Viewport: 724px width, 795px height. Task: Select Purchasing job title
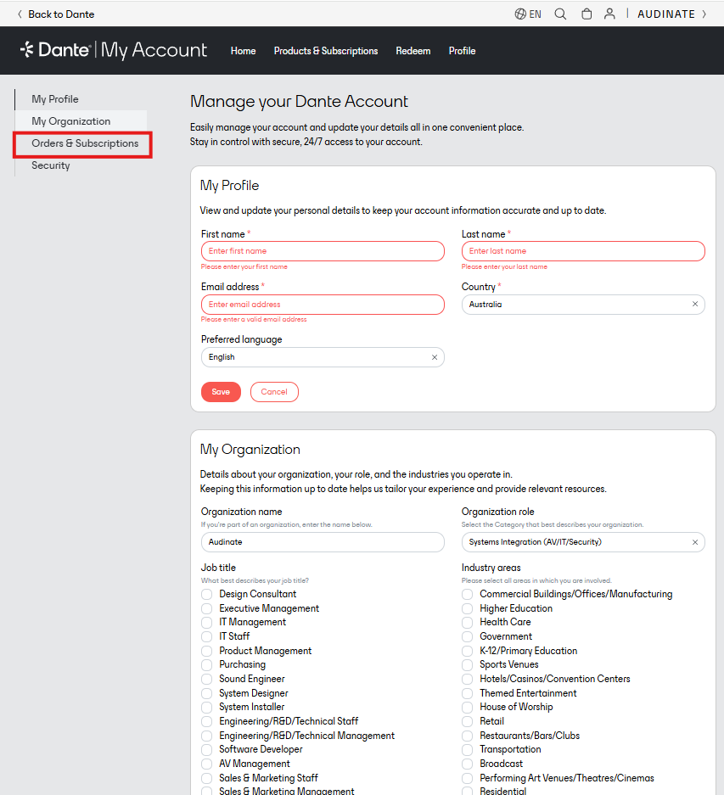point(206,664)
